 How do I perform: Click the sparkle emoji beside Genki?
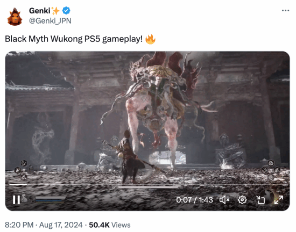pyautogui.click(x=55, y=11)
